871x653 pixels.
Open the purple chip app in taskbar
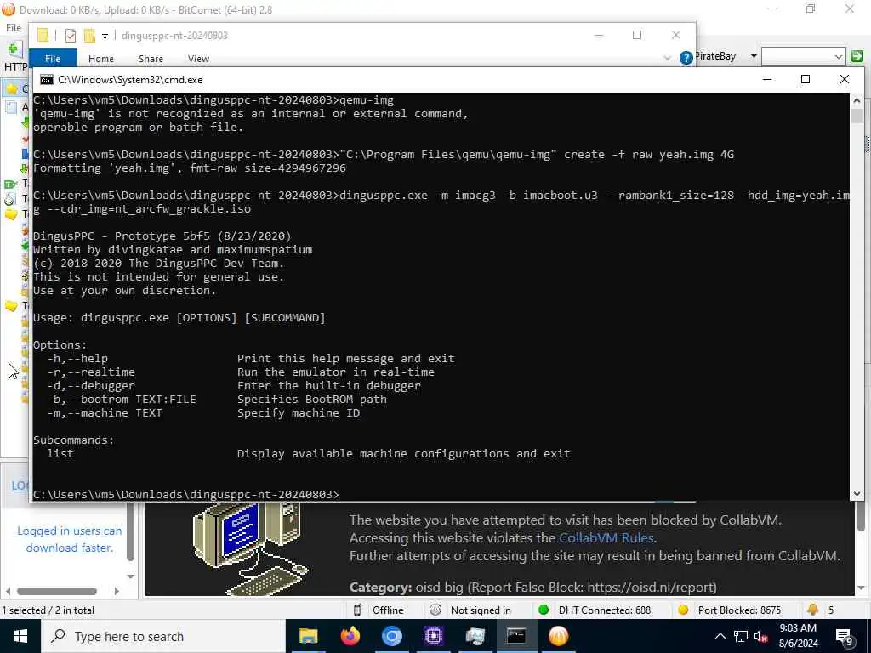[433, 636]
